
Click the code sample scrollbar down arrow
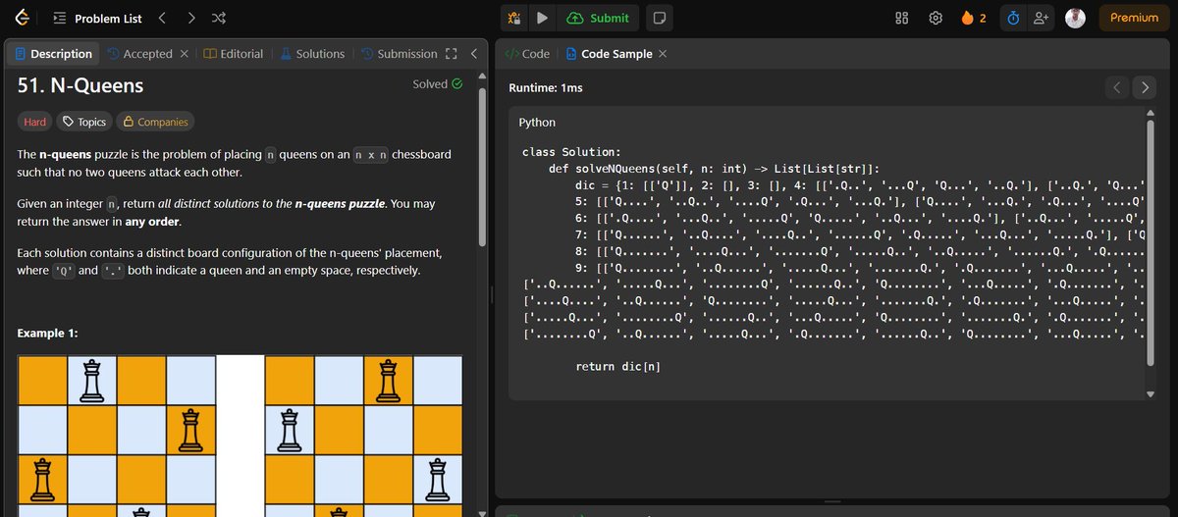(x=1152, y=394)
